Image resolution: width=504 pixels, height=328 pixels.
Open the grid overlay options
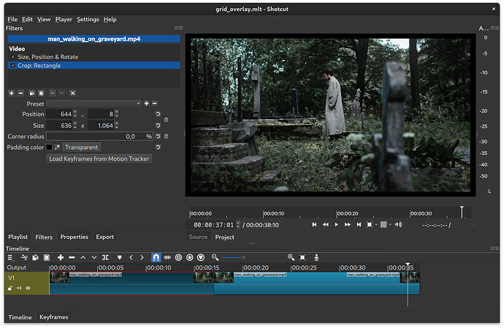click(x=385, y=225)
